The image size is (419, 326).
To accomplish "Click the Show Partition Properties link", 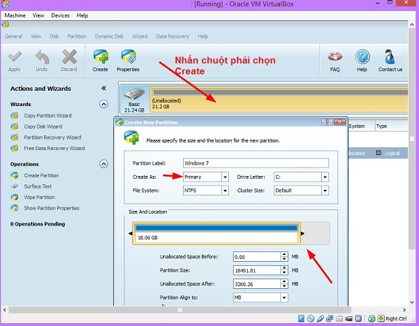I will [52, 208].
